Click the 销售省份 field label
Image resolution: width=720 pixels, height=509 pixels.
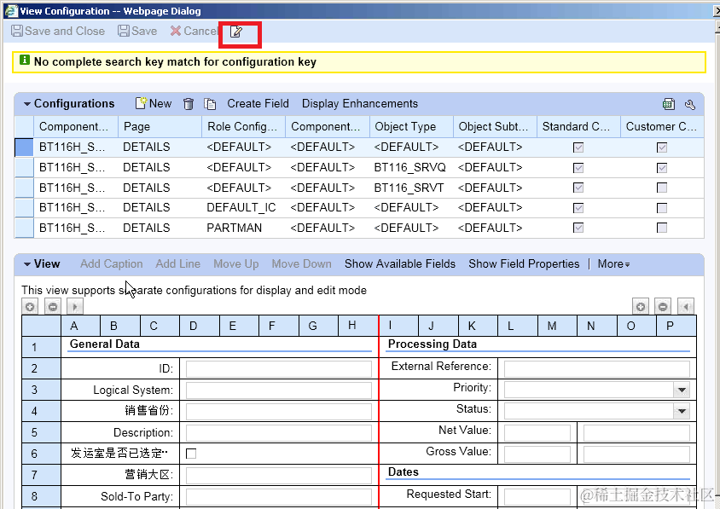[148, 411]
